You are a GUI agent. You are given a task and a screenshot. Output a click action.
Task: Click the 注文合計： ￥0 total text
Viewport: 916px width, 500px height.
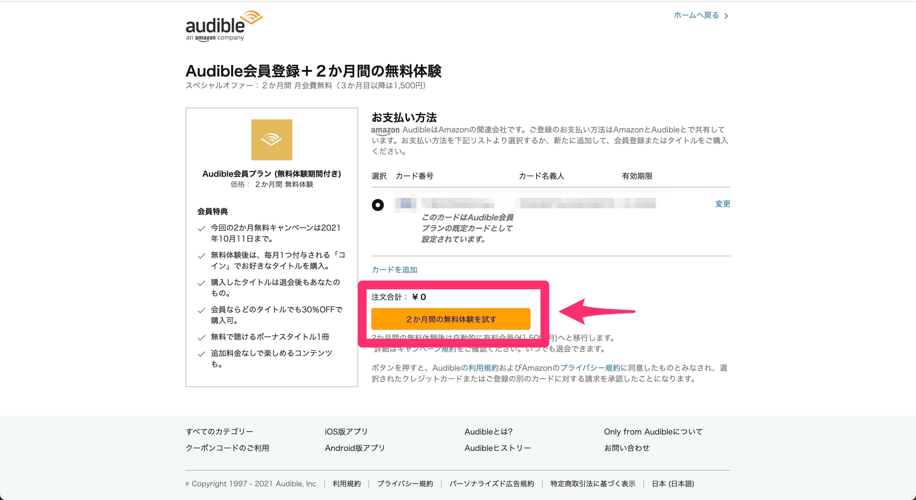pyautogui.click(x=399, y=297)
